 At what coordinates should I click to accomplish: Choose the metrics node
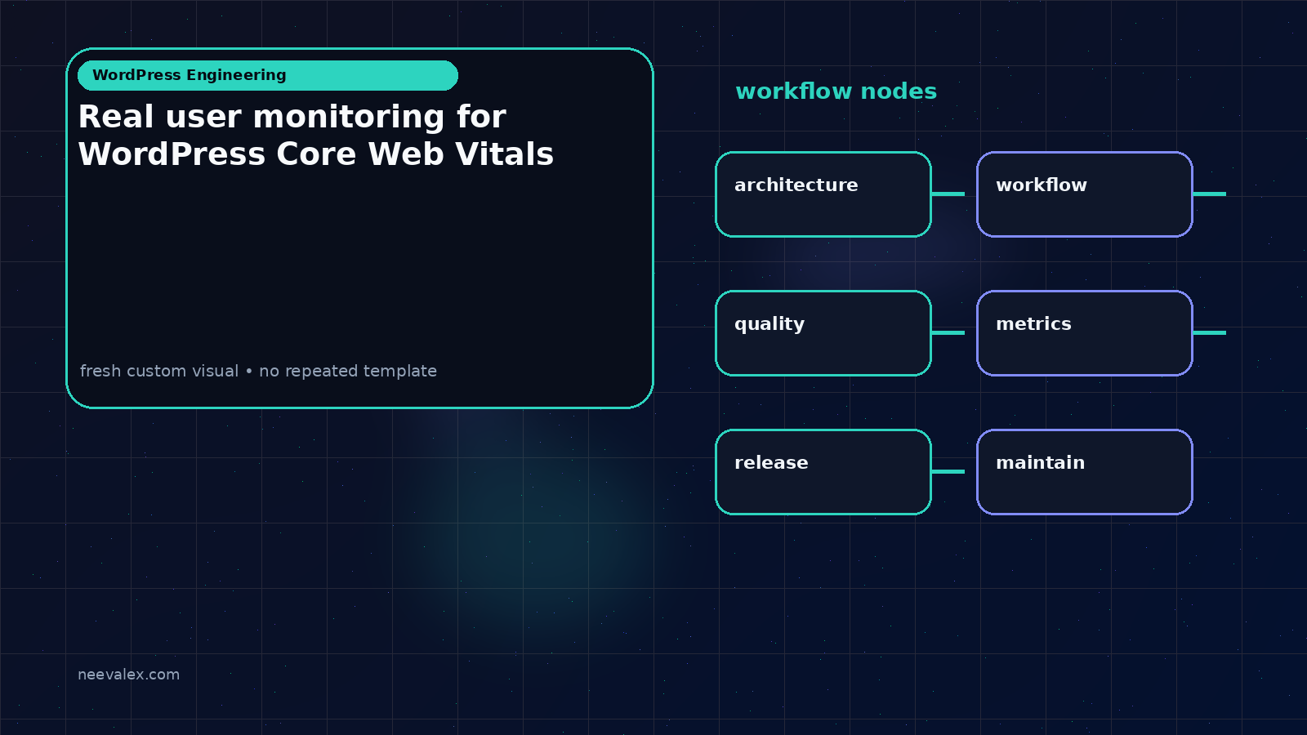pos(1085,333)
